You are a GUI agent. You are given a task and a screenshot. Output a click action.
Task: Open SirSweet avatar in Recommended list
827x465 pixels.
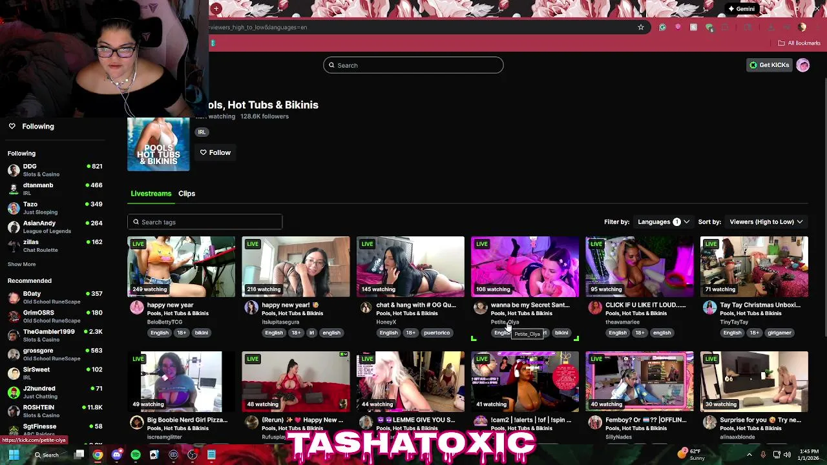(x=14, y=373)
